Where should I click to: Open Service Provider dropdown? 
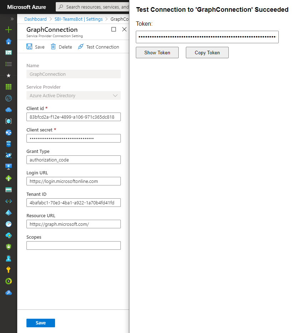coord(74,95)
